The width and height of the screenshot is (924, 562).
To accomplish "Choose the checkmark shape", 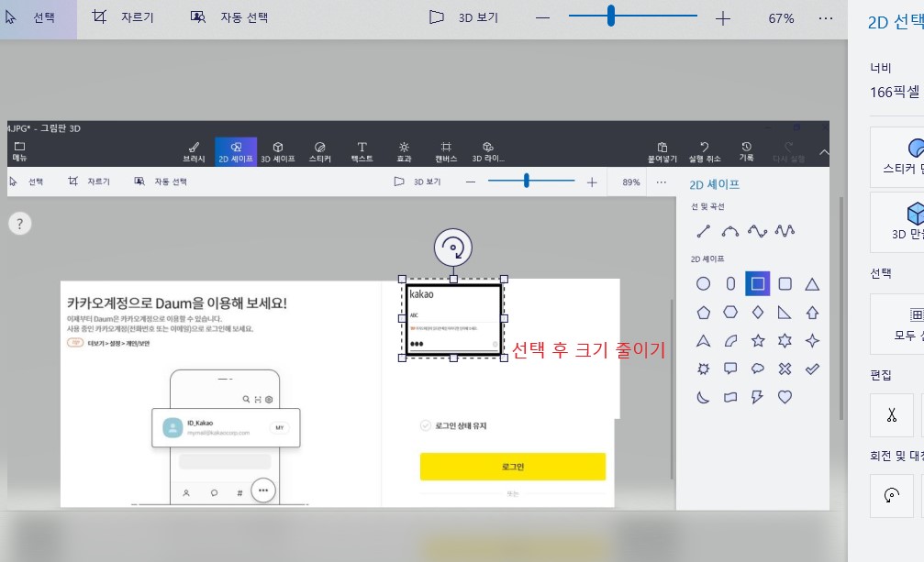I will point(812,369).
